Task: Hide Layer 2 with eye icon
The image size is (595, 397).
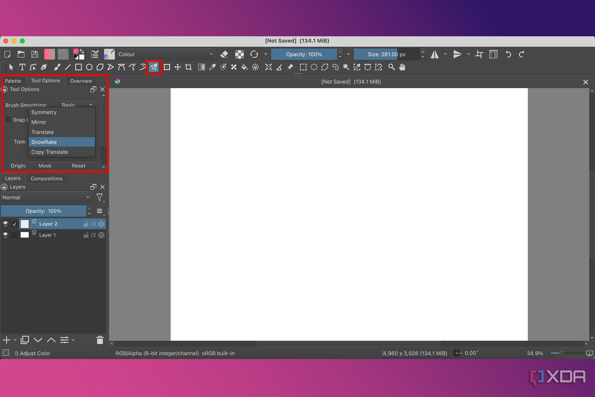Action: click(5, 224)
